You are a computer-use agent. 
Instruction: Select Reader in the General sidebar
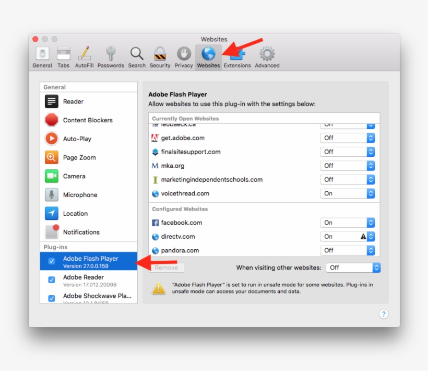[x=89, y=101]
